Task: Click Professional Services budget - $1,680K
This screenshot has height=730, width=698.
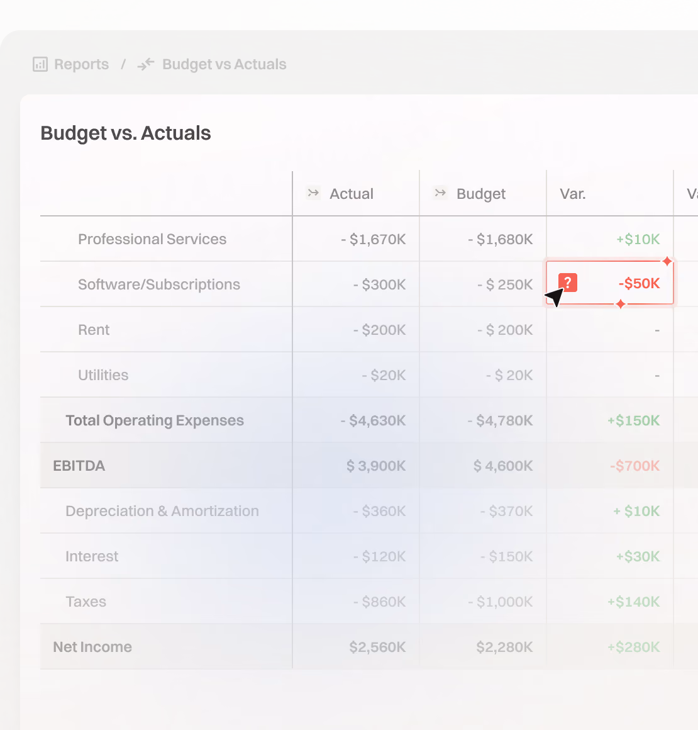Action: pos(501,239)
